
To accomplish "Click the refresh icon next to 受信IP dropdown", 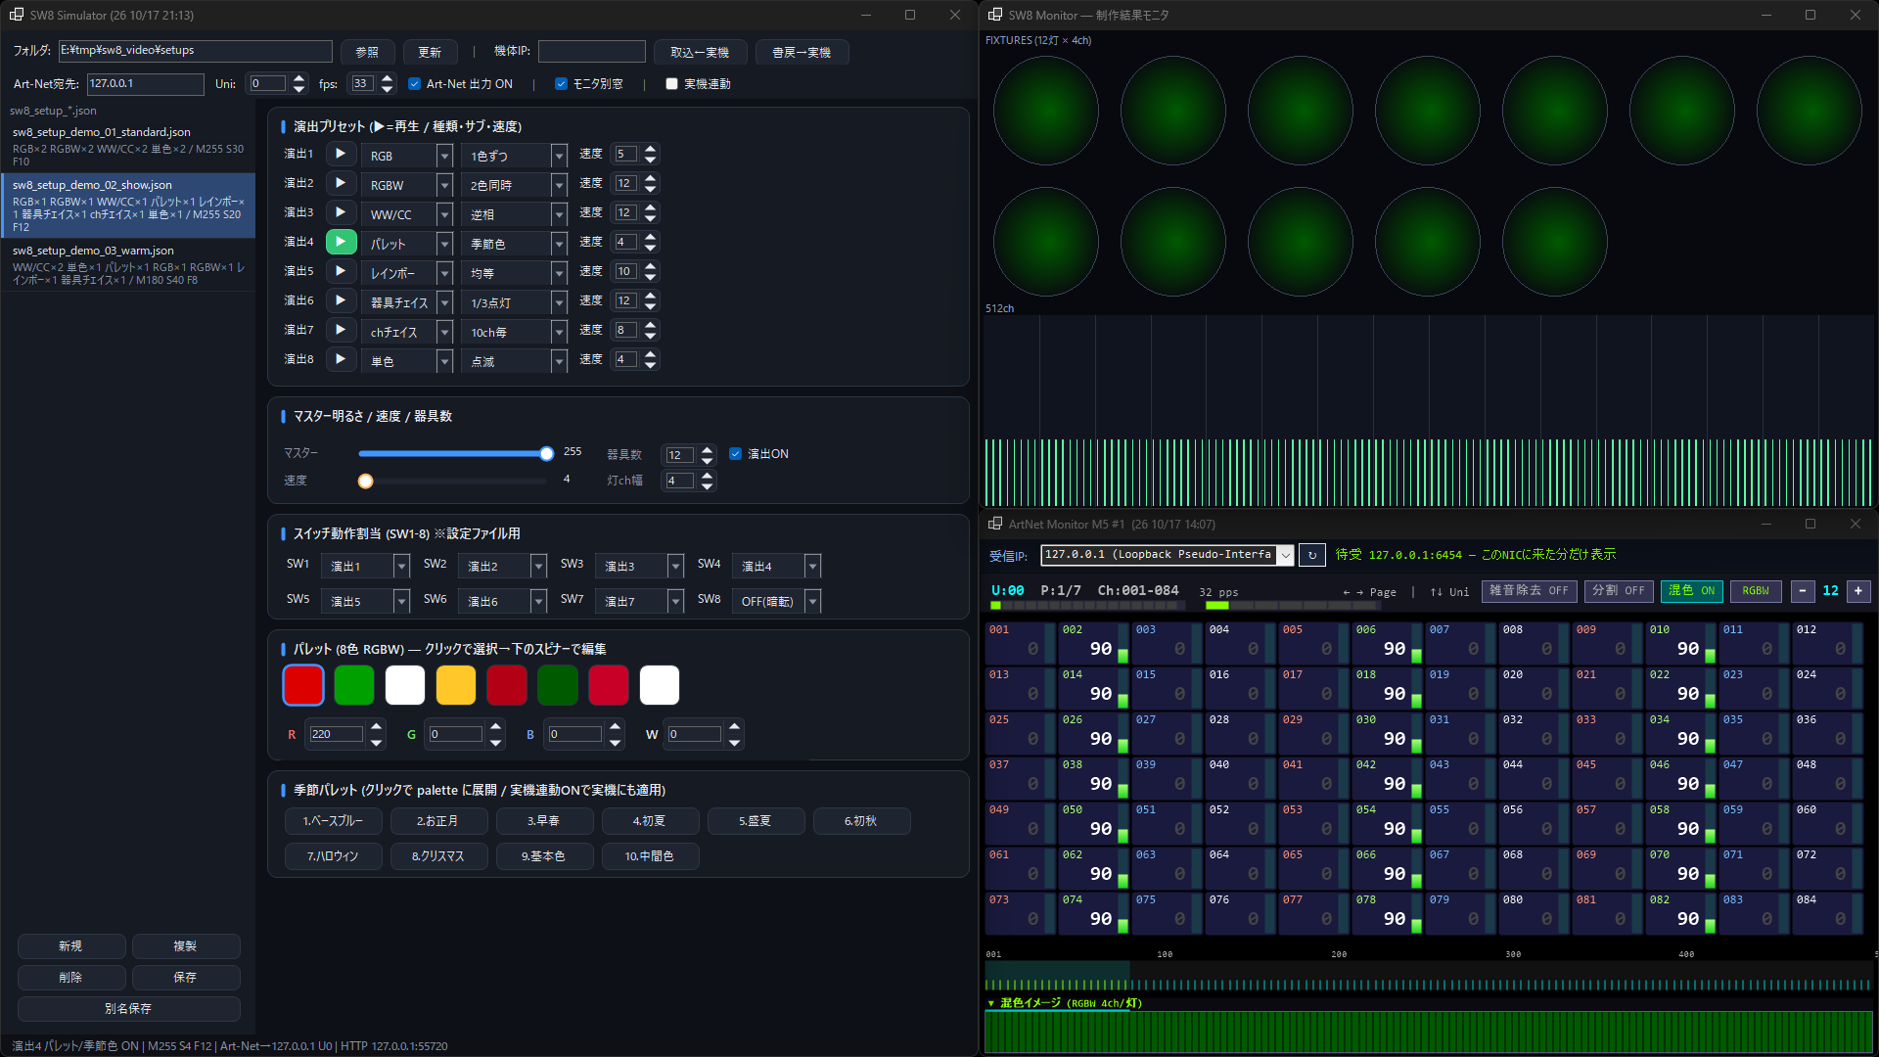I will coord(1312,555).
